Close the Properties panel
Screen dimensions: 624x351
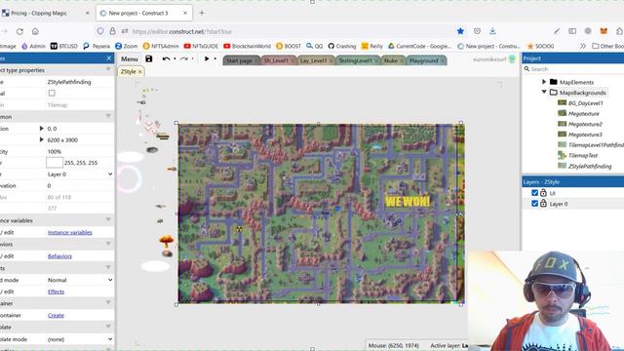pyautogui.click(x=109, y=58)
